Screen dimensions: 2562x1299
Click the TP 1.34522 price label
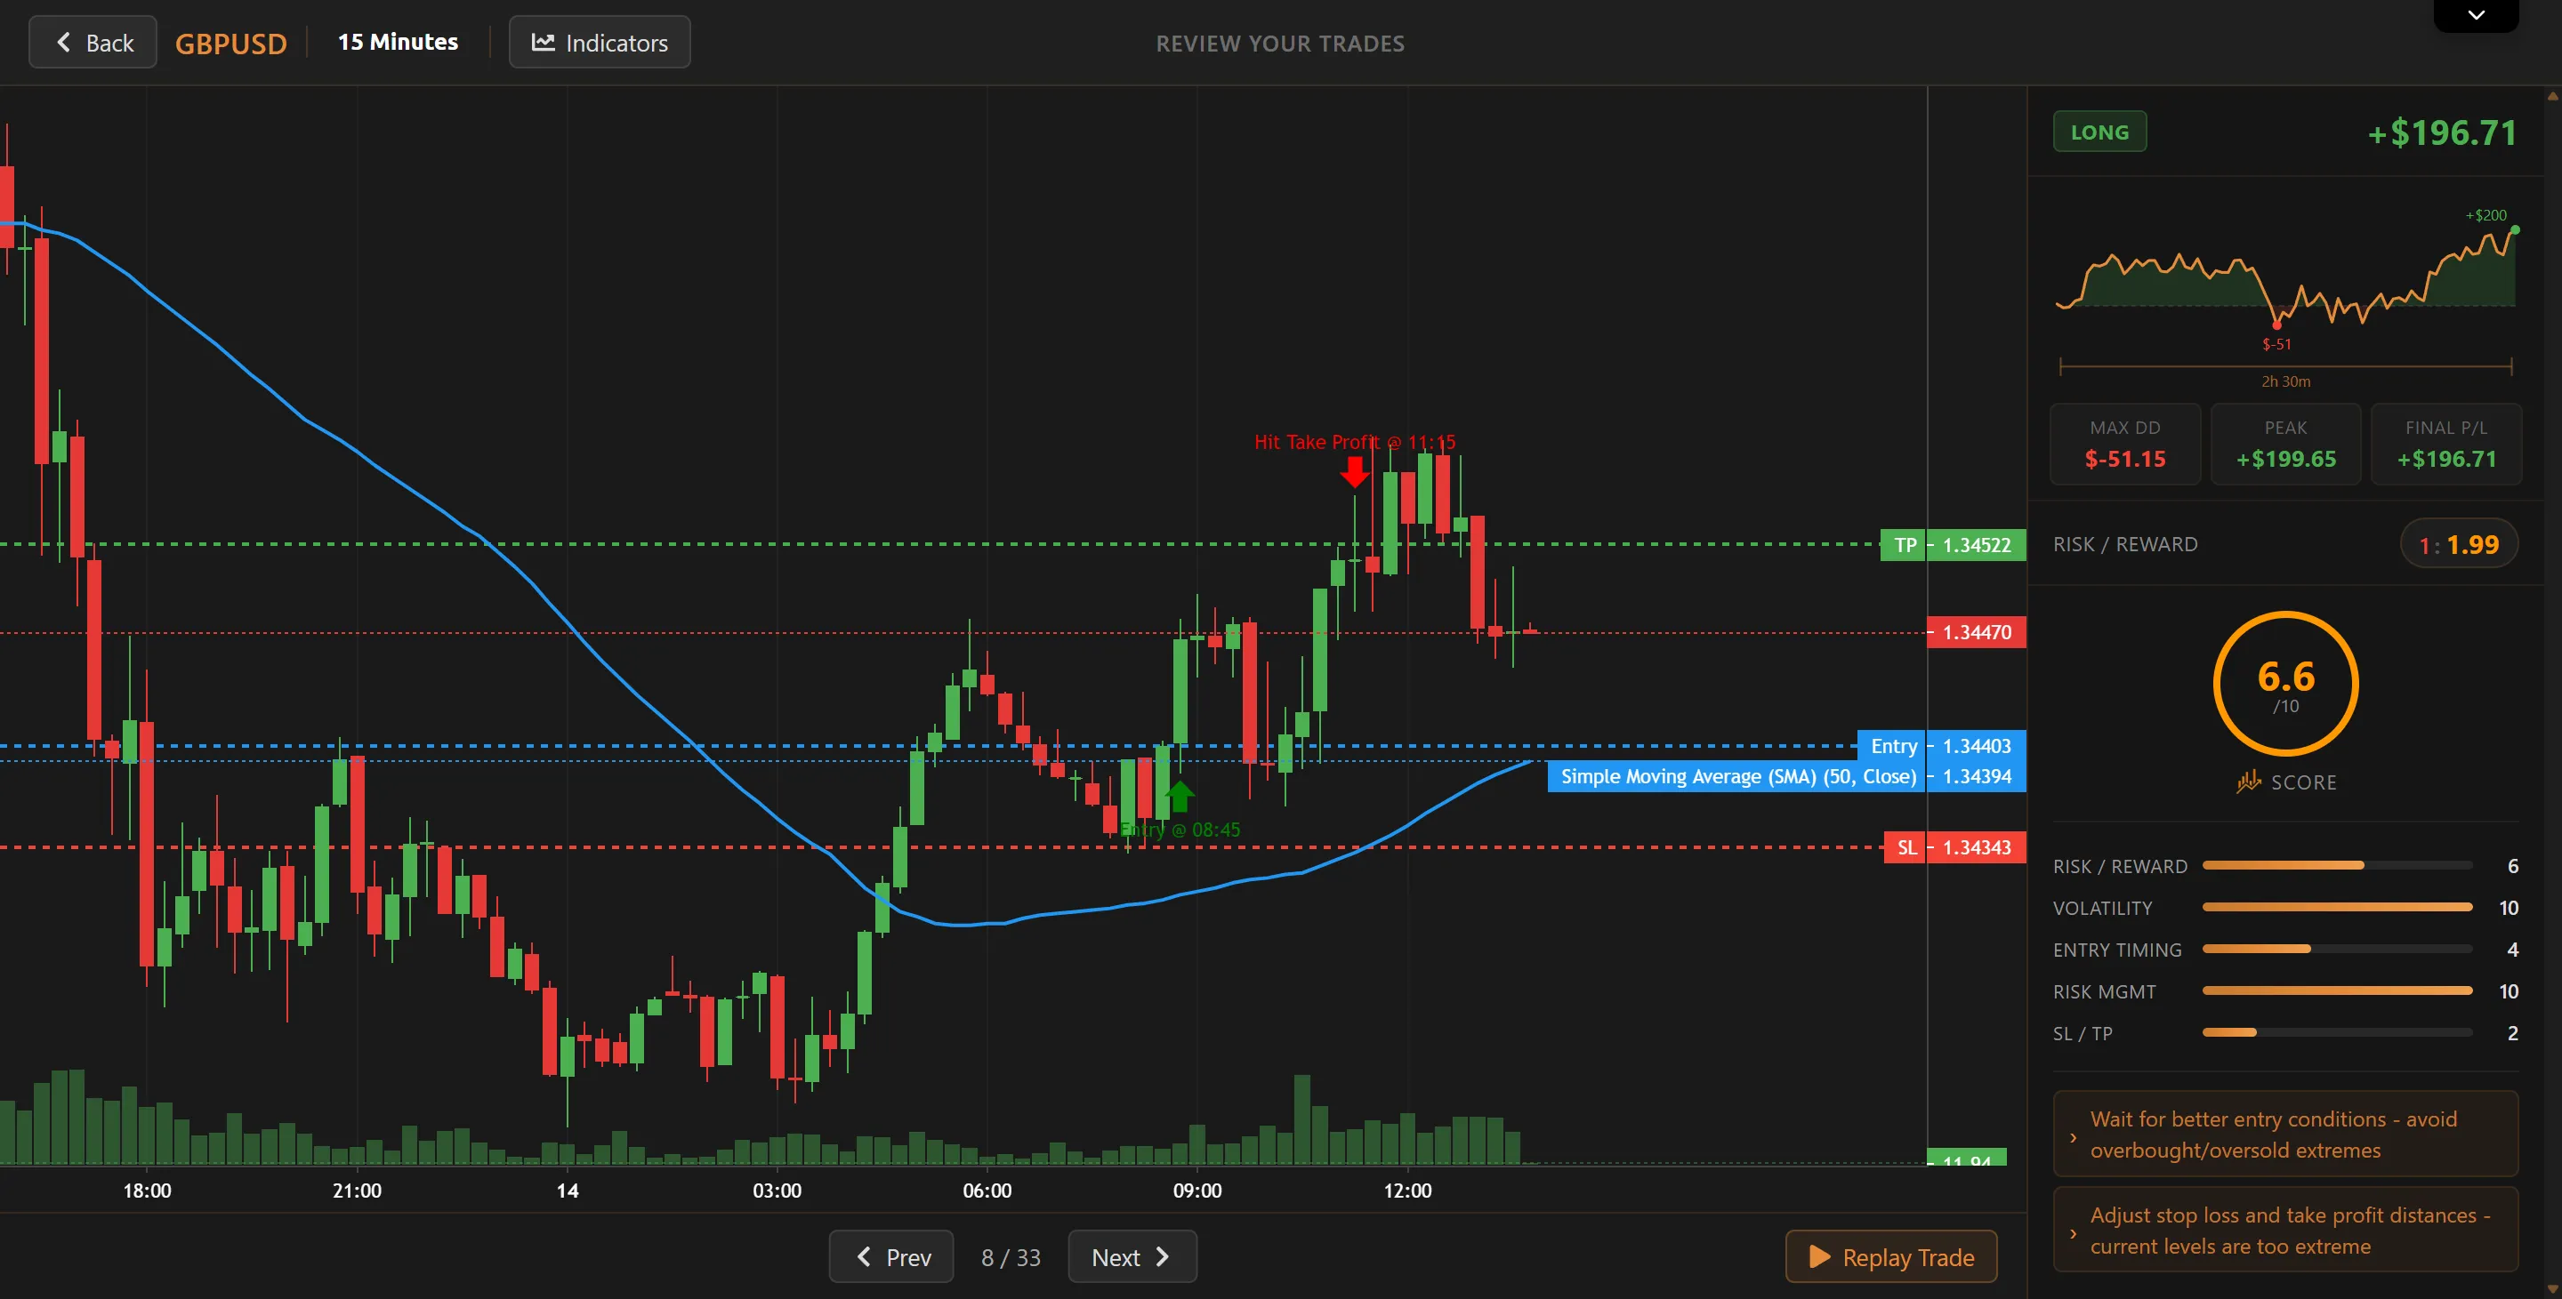1953,545
